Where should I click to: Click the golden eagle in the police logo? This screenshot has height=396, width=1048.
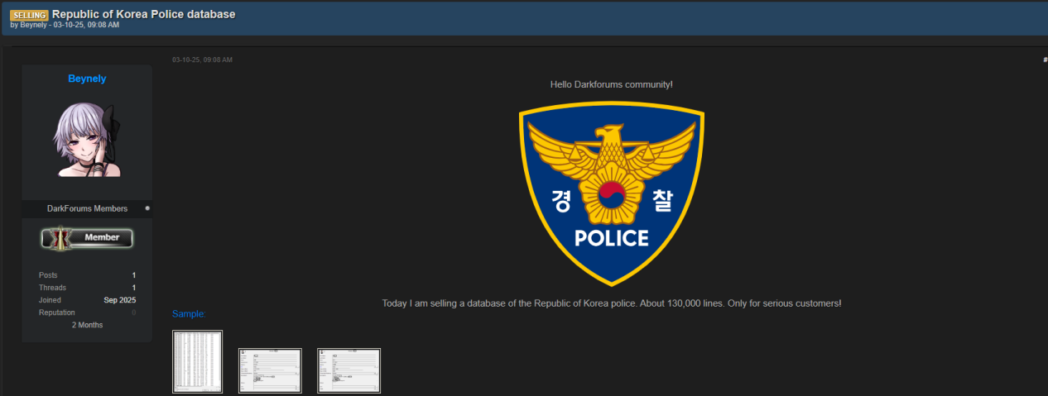tap(611, 157)
